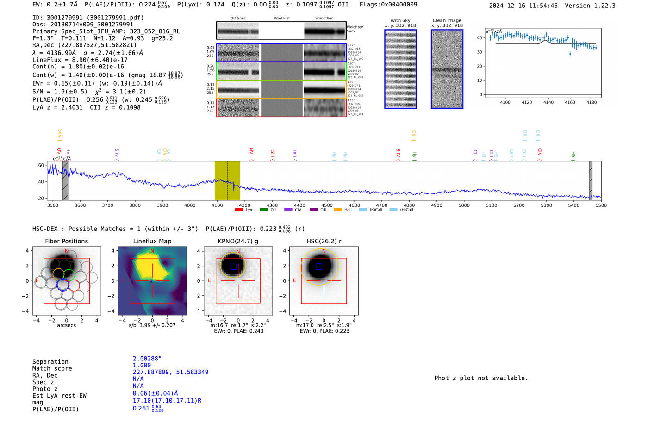Screen dimensions: 648x441
Task: Open the zoomed line fit plot
Action: click(x=542, y=63)
